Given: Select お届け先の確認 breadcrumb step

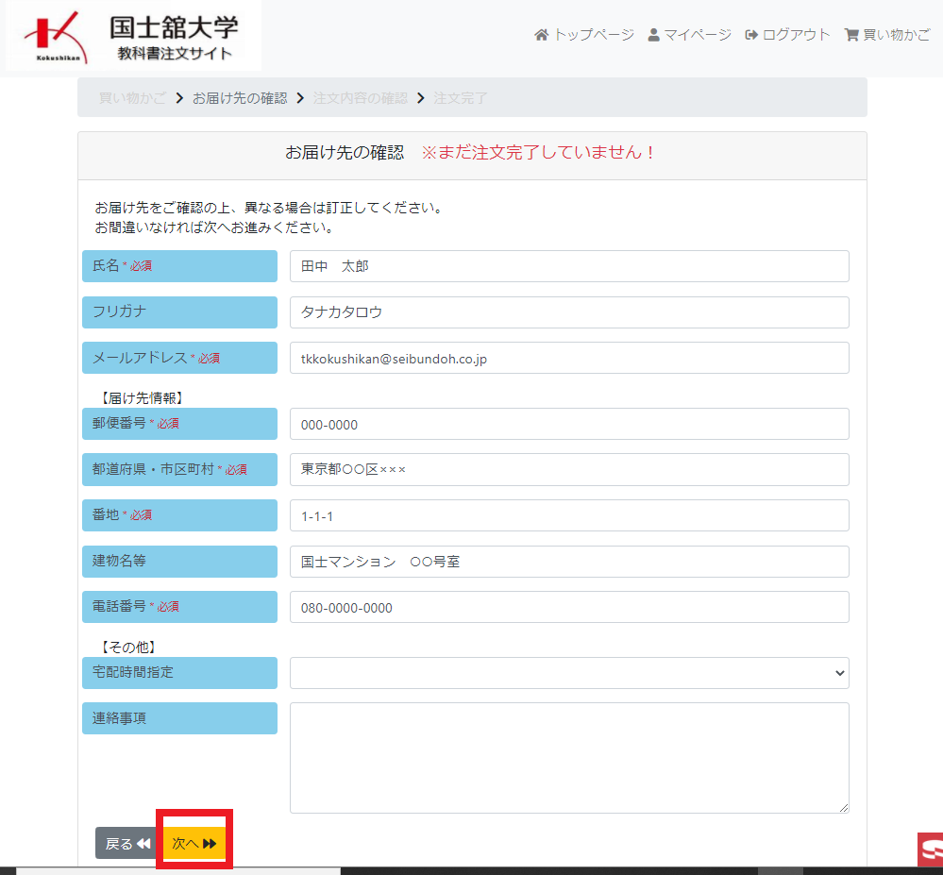Looking at the screenshot, I should pyautogui.click(x=240, y=98).
